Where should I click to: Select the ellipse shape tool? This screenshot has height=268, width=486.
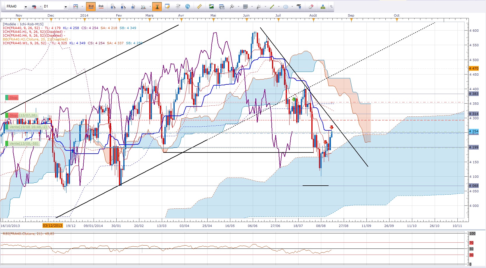click(x=286, y=6)
